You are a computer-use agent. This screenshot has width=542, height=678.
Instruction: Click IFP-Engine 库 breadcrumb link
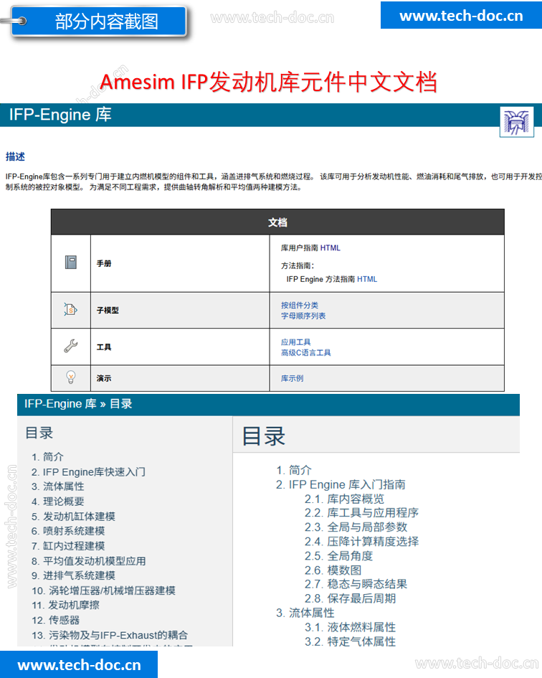(60, 404)
